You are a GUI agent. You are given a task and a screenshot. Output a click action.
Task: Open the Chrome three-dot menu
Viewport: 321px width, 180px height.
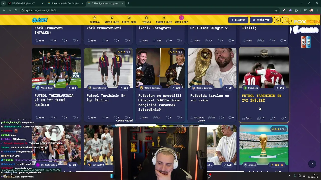(317, 10)
